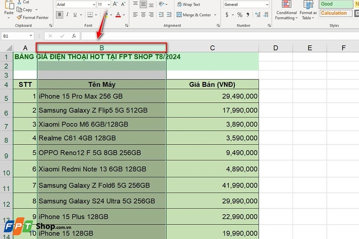The height and width of the screenshot is (239, 359).
Task: Select cell 'Samsung Galaxy Z Flip5 5G 512GB'
Action: [102, 110]
